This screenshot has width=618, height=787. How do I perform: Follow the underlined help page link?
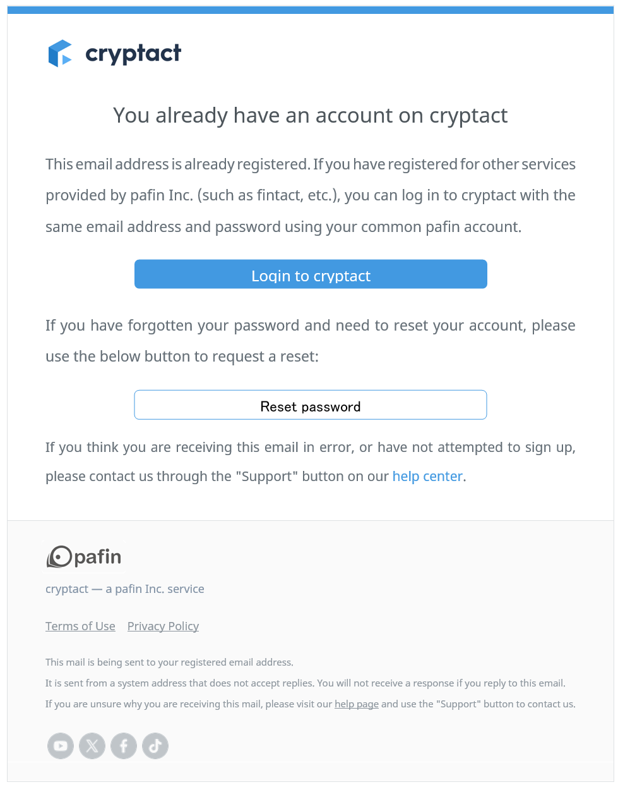(357, 704)
